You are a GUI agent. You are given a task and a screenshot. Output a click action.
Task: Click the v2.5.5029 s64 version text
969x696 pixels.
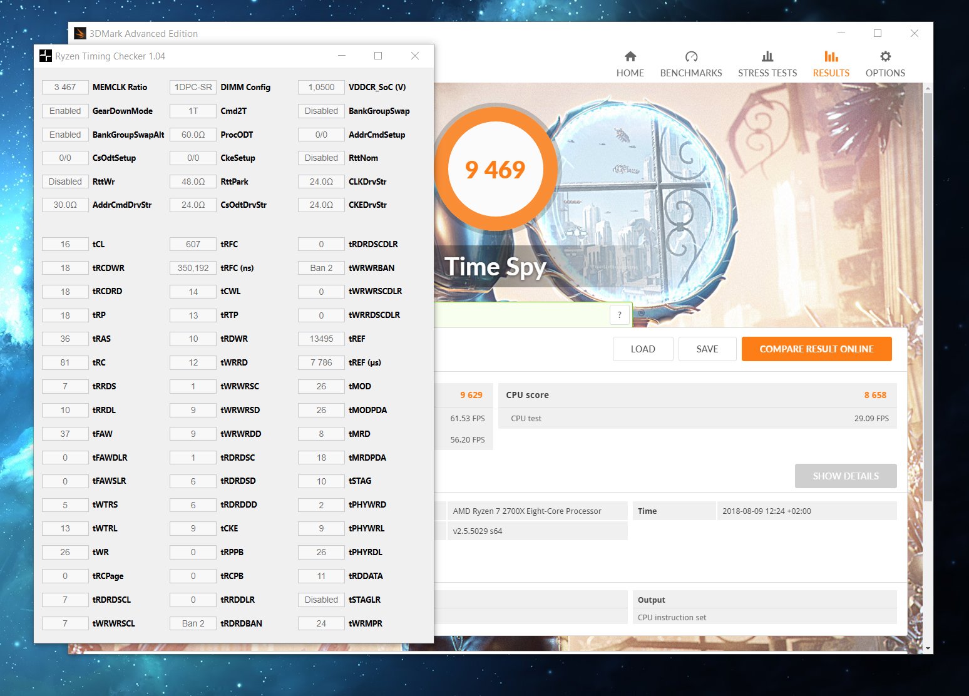[x=478, y=531]
